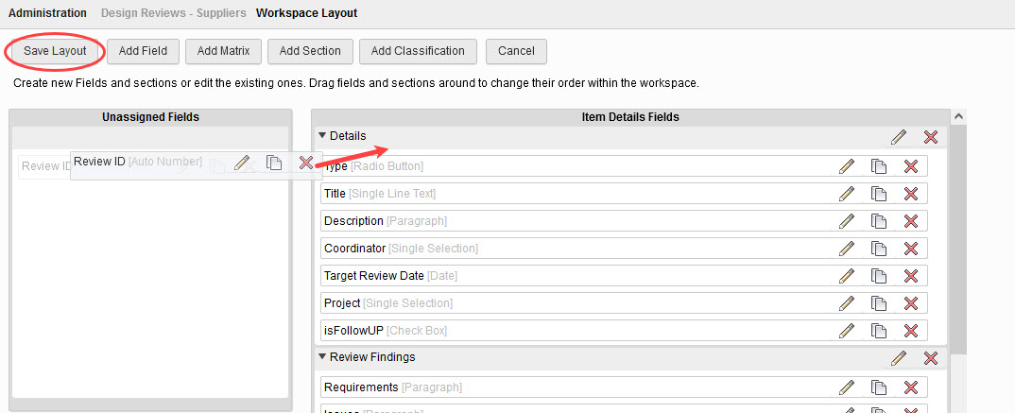Copy the Title field

click(878, 194)
